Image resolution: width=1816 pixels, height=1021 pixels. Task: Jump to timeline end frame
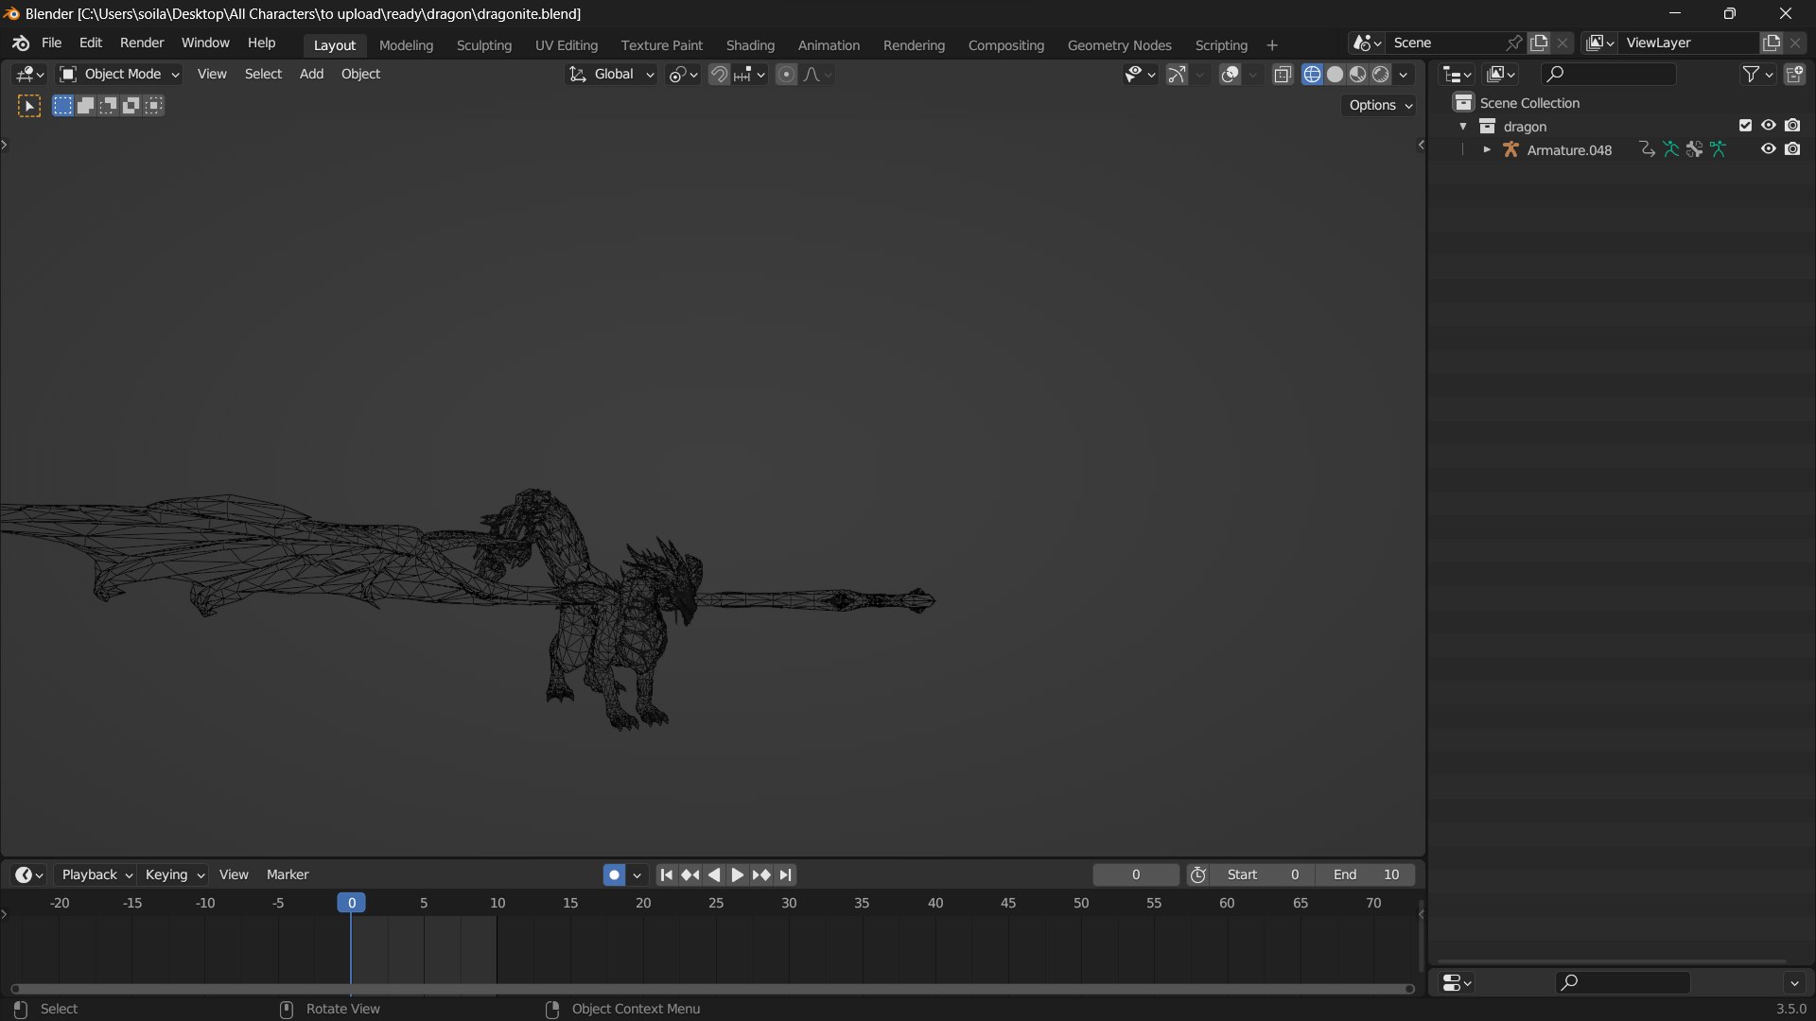click(x=785, y=875)
